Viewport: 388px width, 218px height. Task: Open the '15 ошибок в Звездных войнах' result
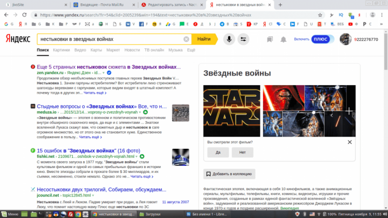click(89, 151)
